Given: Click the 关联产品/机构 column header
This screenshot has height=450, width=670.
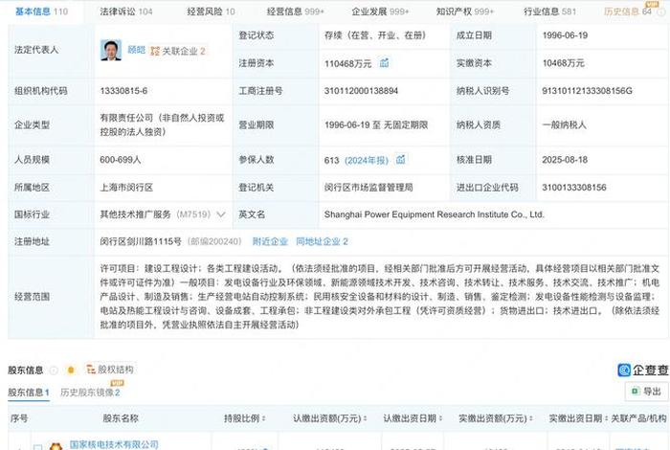Looking at the screenshot, I should tap(638, 418).
